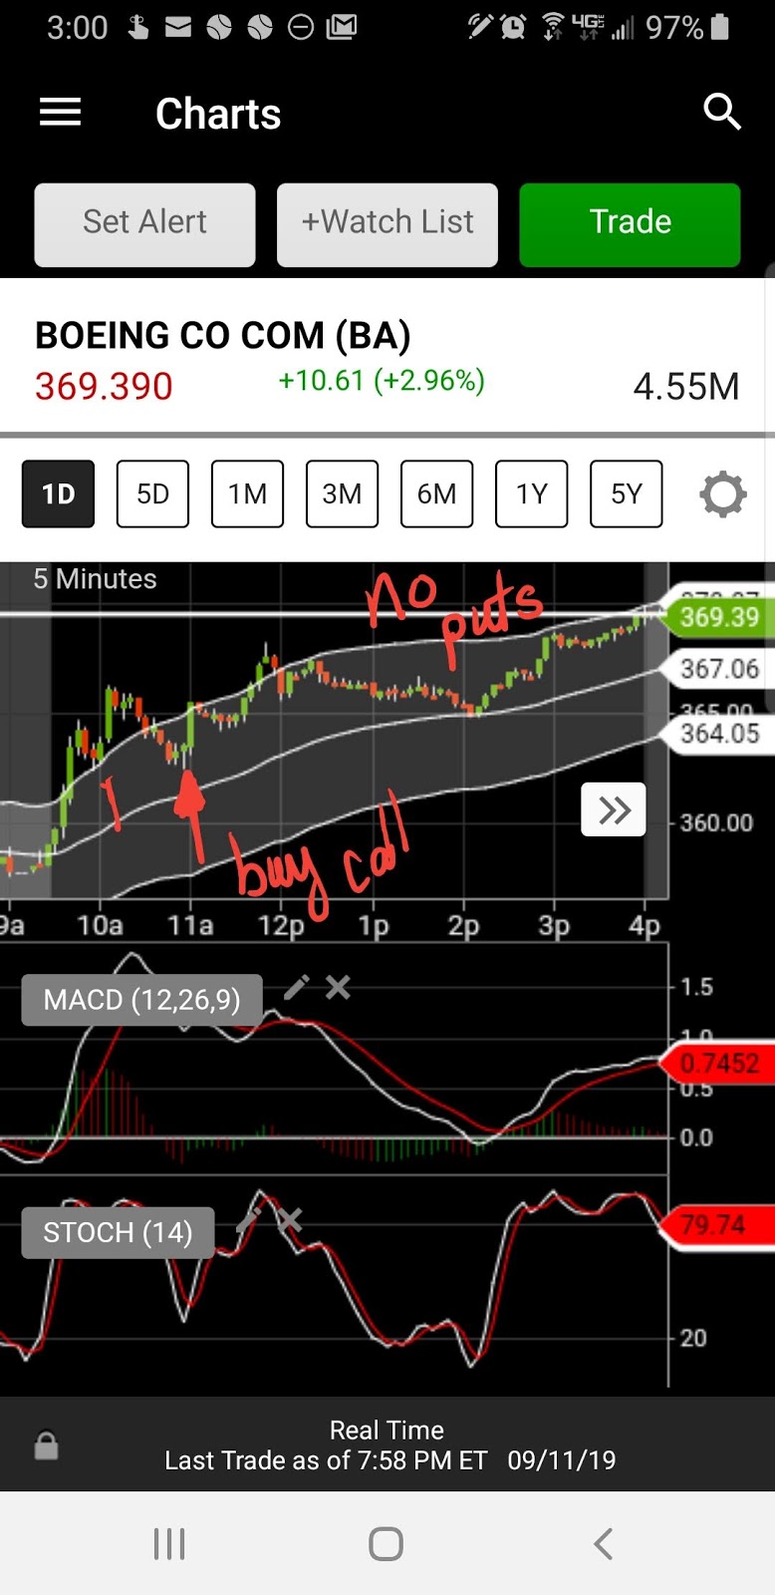
Task: Tap the 12p time axis label
Action: (x=281, y=926)
